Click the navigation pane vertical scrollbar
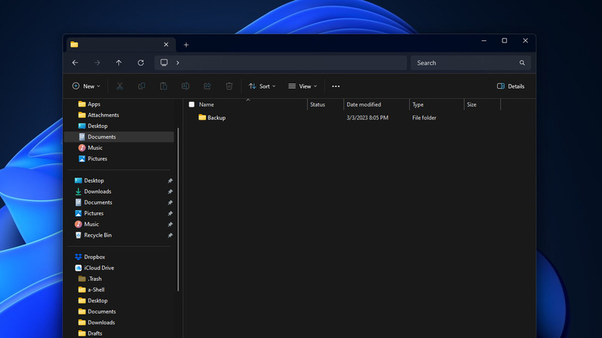This screenshot has height=338, width=602. point(178,208)
